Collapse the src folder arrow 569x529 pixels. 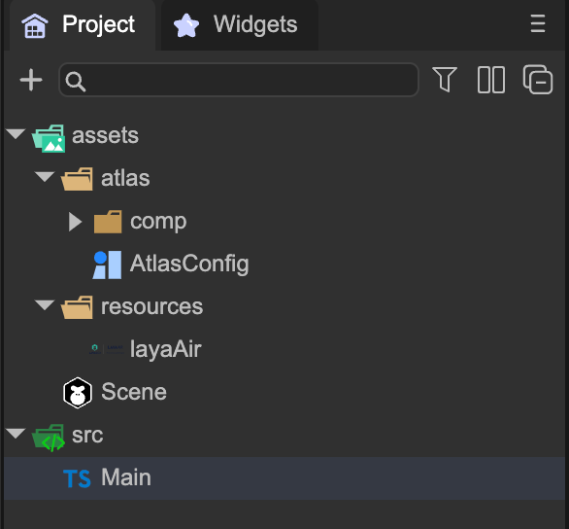tap(16, 434)
